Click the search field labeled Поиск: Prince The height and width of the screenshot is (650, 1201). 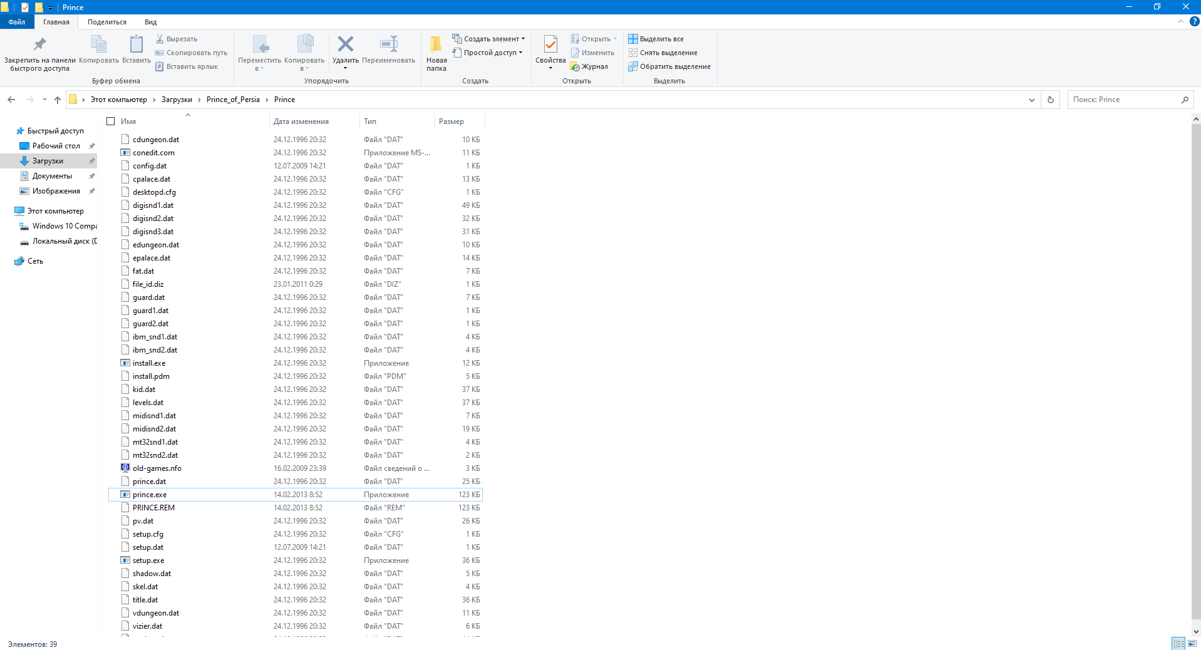pyautogui.click(x=1123, y=100)
